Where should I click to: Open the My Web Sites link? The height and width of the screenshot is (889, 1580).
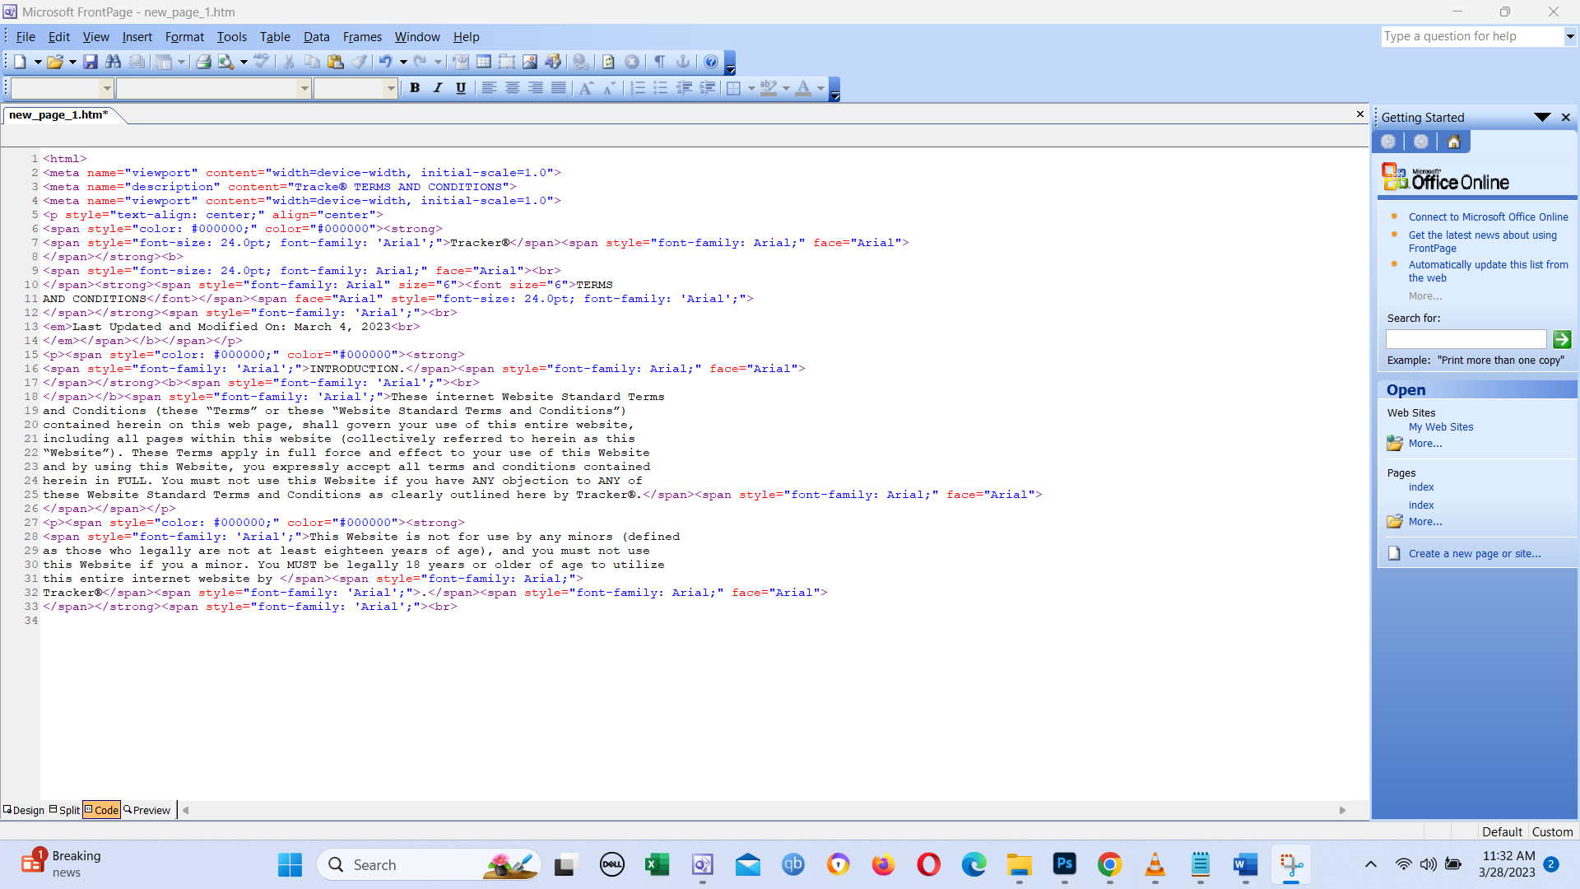[x=1440, y=426]
